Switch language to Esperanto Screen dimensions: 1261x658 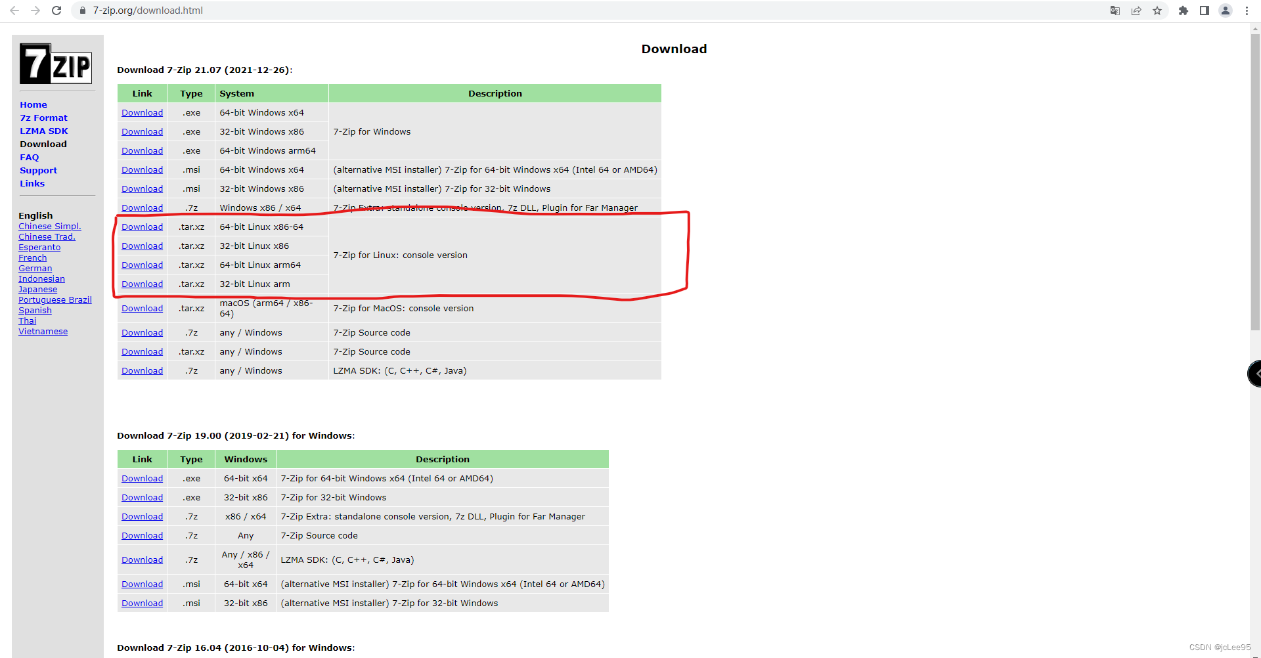pyautogui.click(x=39, y=248)
